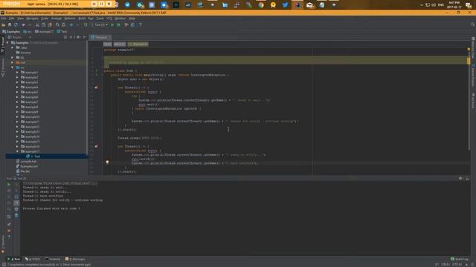Toggle the Structure side tool window button
This screenshot has width=476, height=267.
(3, 67)
